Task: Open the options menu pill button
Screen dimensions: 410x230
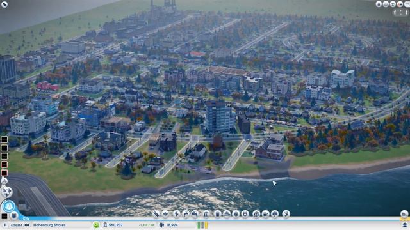Action: (x=407, y=4)
